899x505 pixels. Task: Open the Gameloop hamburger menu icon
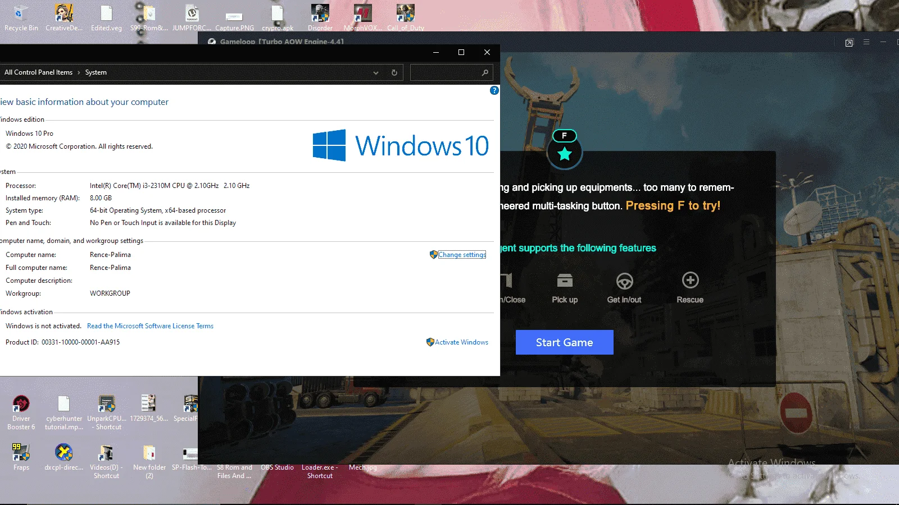(x=866, y=42)
